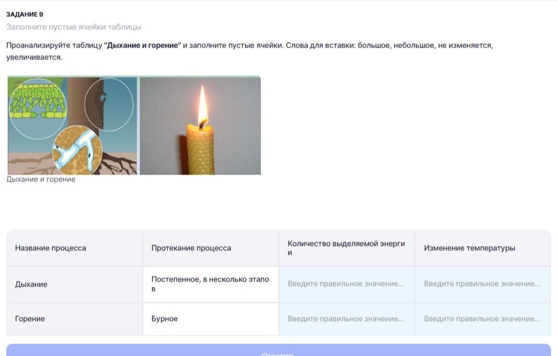Click the 'Дыхание' row label cell
The width and height of the screenshot is (558, 356).
pyautogui.click(x=74, y=284)
